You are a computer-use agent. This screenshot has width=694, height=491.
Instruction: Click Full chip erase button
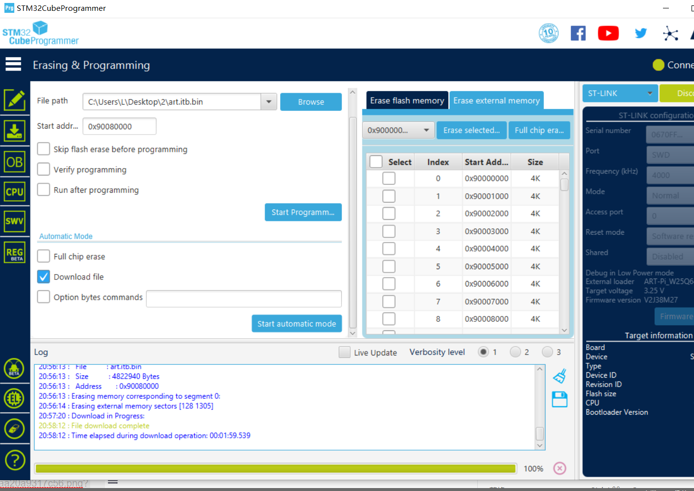coord(539,130)
